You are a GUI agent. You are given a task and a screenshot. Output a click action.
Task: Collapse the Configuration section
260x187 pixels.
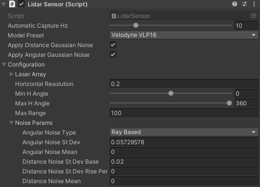[x=4, y=65]
